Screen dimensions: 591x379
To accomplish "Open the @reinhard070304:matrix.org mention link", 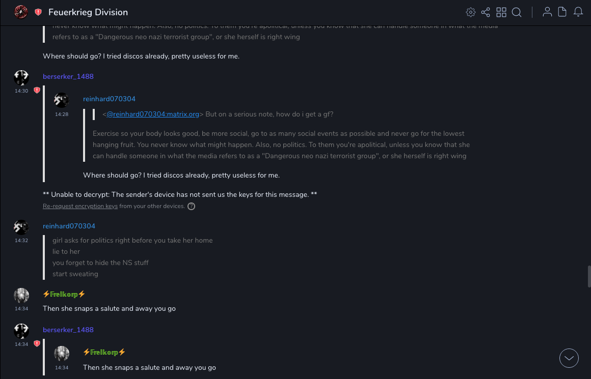I will coord(153,114).
